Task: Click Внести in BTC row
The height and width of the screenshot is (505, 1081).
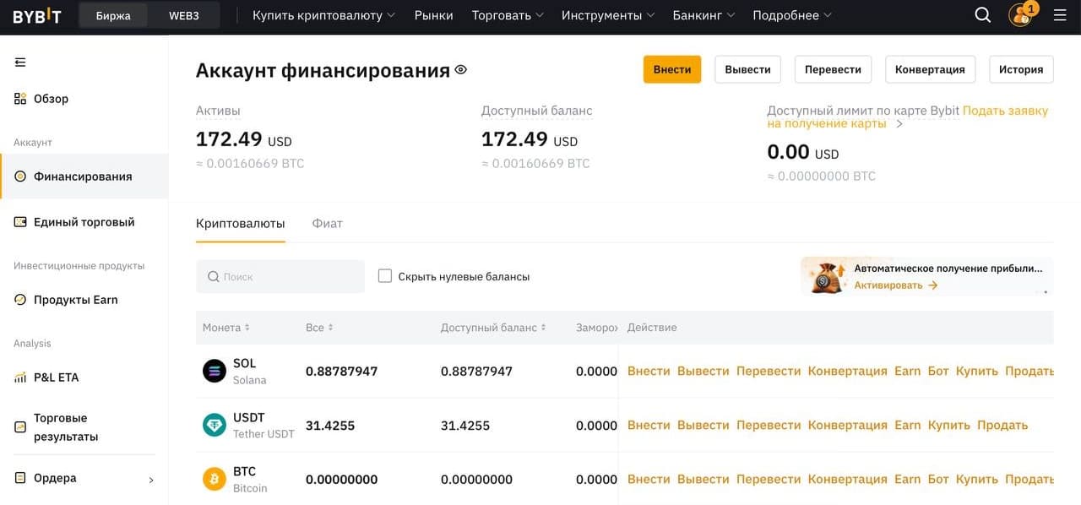Action: (649, 479)
